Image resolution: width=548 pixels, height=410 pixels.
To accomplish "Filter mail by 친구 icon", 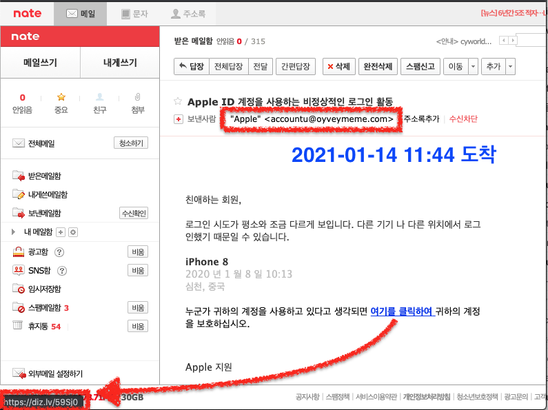I will click(99, 103).
